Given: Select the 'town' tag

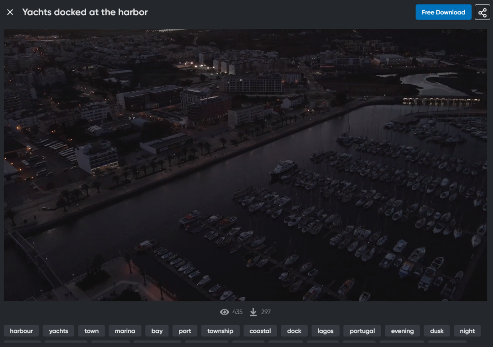Looking at the screenshot, I should pos(91,331).
